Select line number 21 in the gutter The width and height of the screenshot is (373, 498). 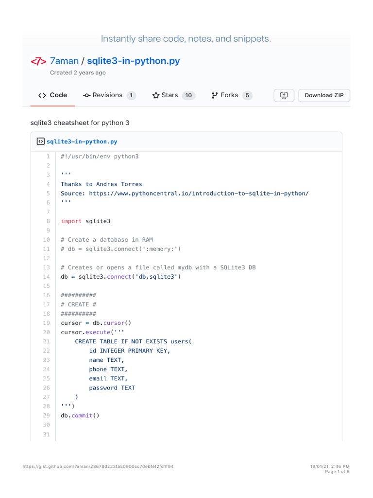coord(47,341)
